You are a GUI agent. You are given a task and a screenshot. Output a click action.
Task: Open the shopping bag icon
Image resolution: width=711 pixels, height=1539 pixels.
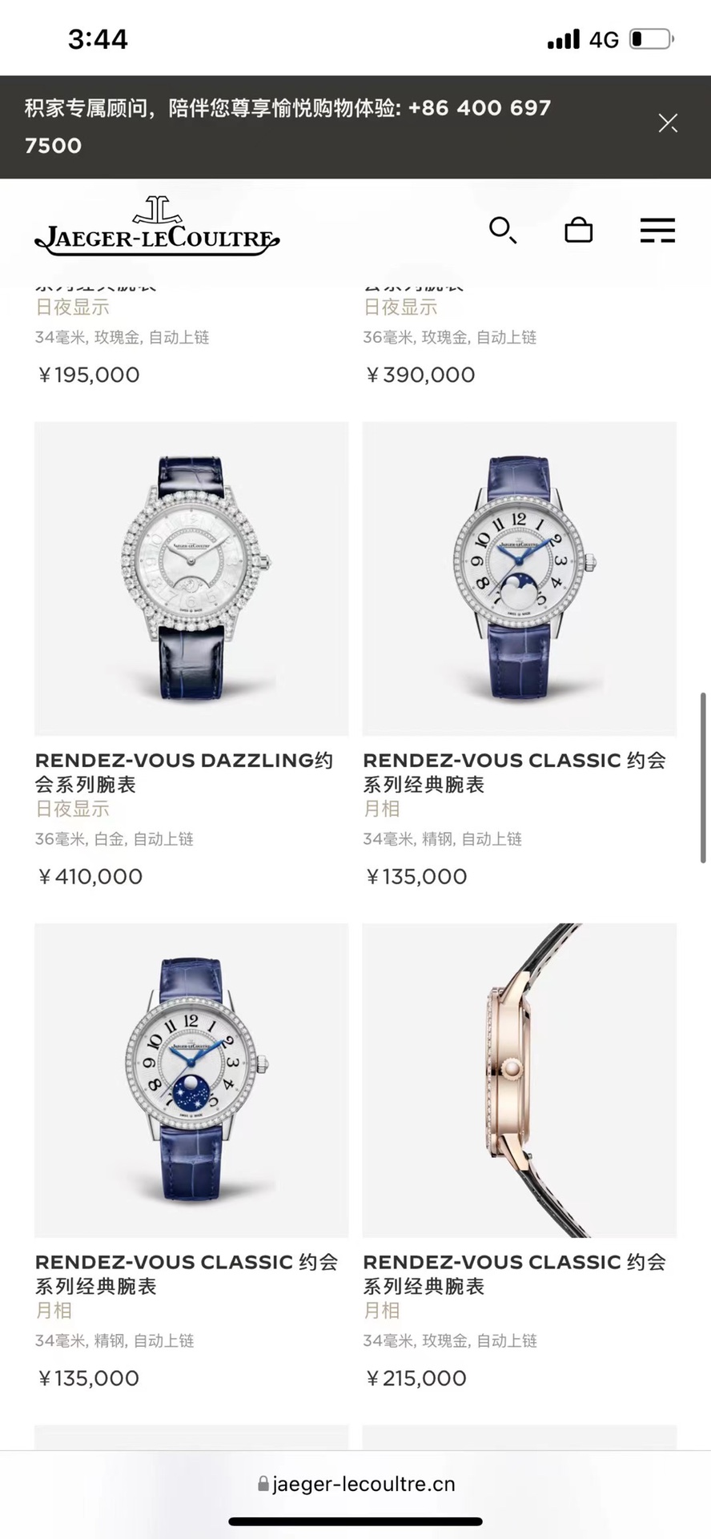point(578,231)
